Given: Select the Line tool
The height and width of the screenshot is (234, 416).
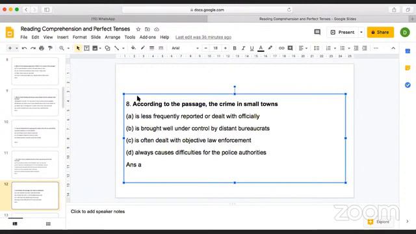Looking at the screenshot, I should 116,48.
